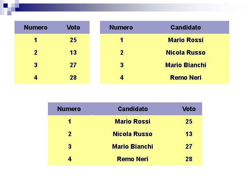Select Remo Neri in the bottom table

coord(133,159)
